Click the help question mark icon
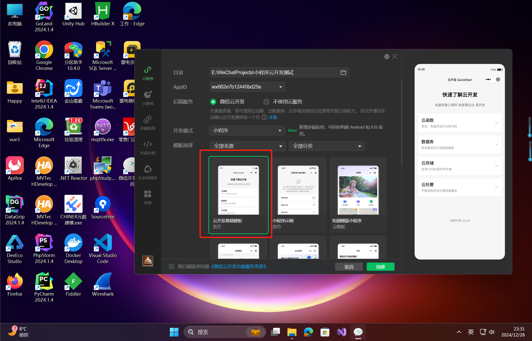This screenshot has height=341, width=532. click(264, 117)
